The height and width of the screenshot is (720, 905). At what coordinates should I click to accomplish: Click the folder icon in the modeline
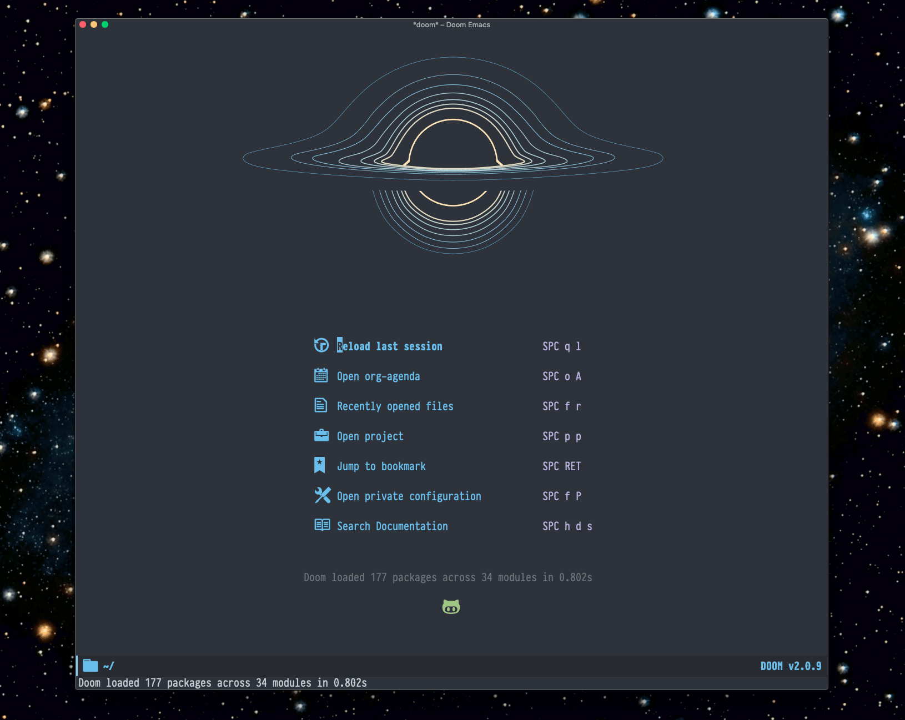pos(90,666)
